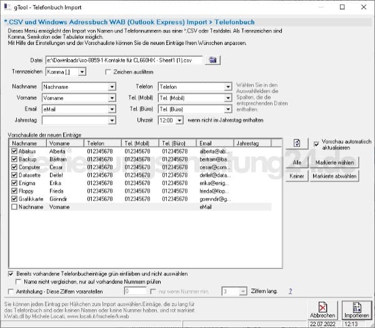Screen dimensions: 375x328
Task: Open the Tel. (Mobil) column dropdown
Action: [228, 98]
